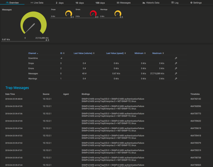
Task: Open settings for the Drops channel
Action: point(176,63)
